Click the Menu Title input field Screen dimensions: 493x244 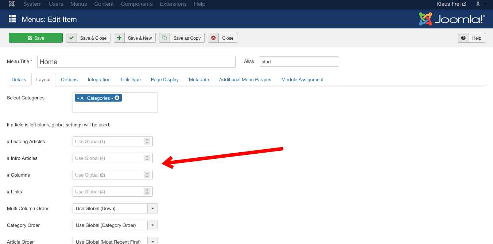click(136, 62)
